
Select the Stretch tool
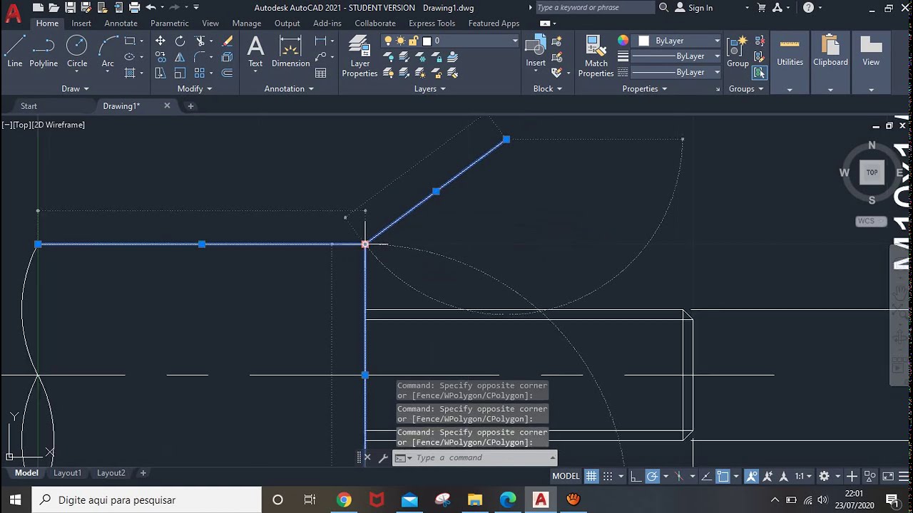point(160,73)
